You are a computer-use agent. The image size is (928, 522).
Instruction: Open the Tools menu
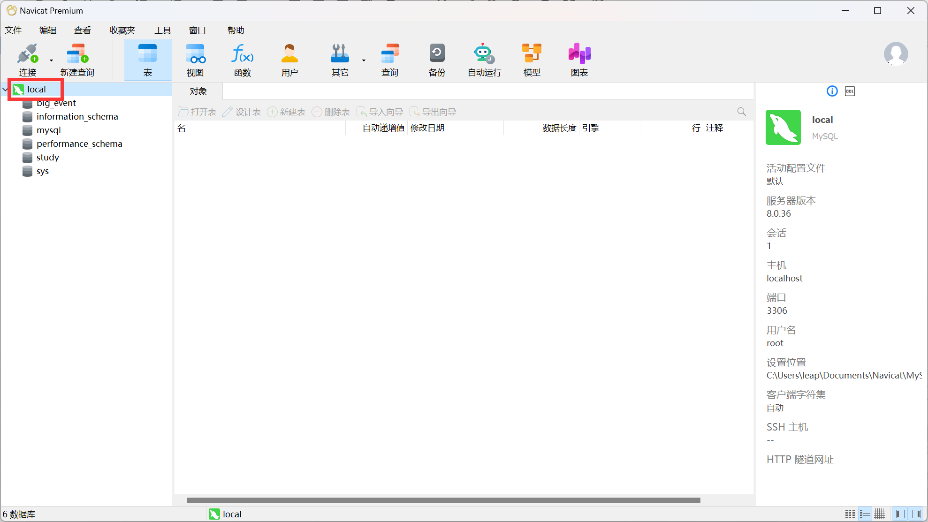pyautogui.click(x=162, y=30)
